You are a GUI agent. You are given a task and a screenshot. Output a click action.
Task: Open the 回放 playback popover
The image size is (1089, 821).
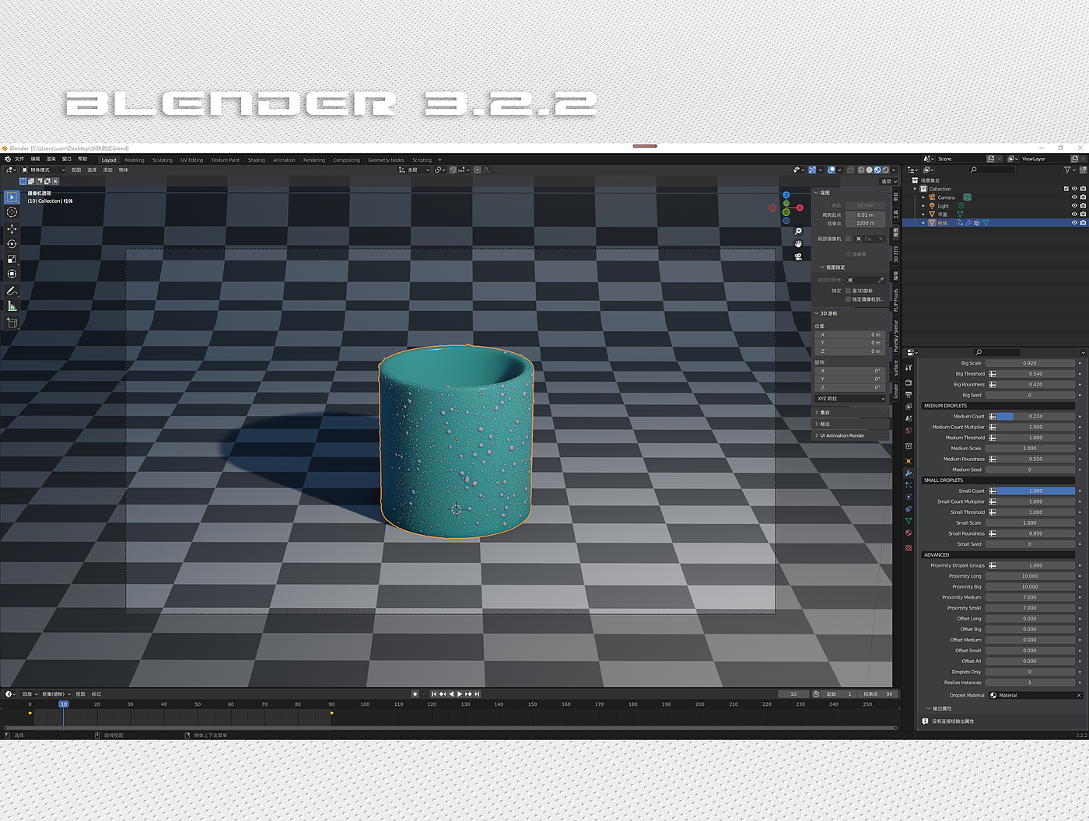[x=30, y=694]
